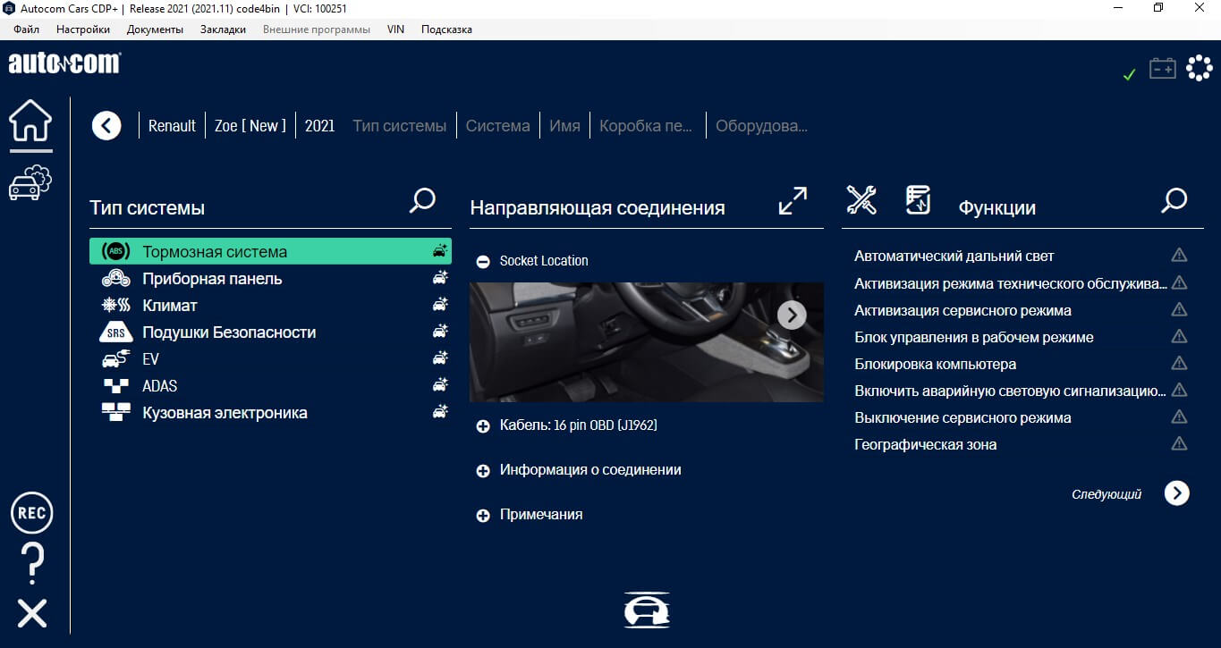Open the question mark help icon

31,564
